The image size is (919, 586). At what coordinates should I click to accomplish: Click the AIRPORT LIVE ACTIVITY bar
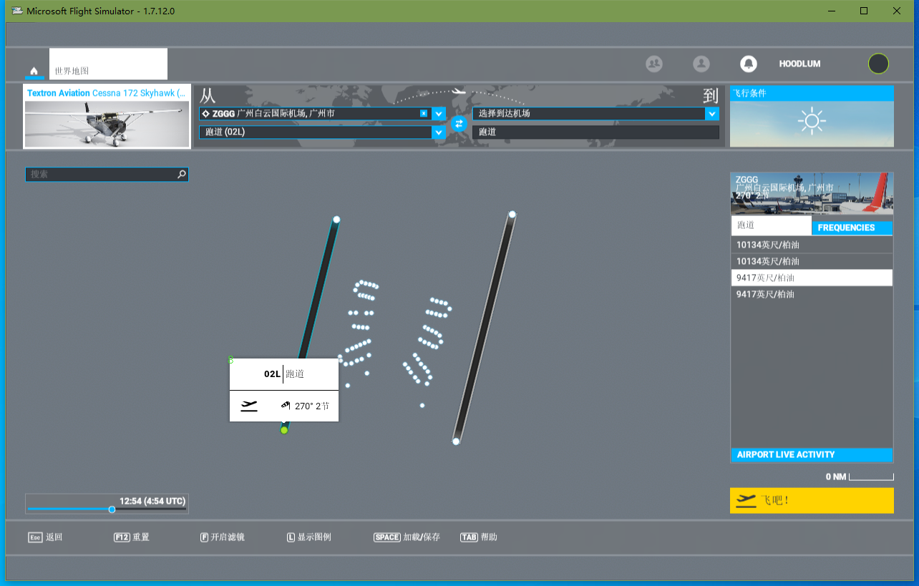coord(812,455)
